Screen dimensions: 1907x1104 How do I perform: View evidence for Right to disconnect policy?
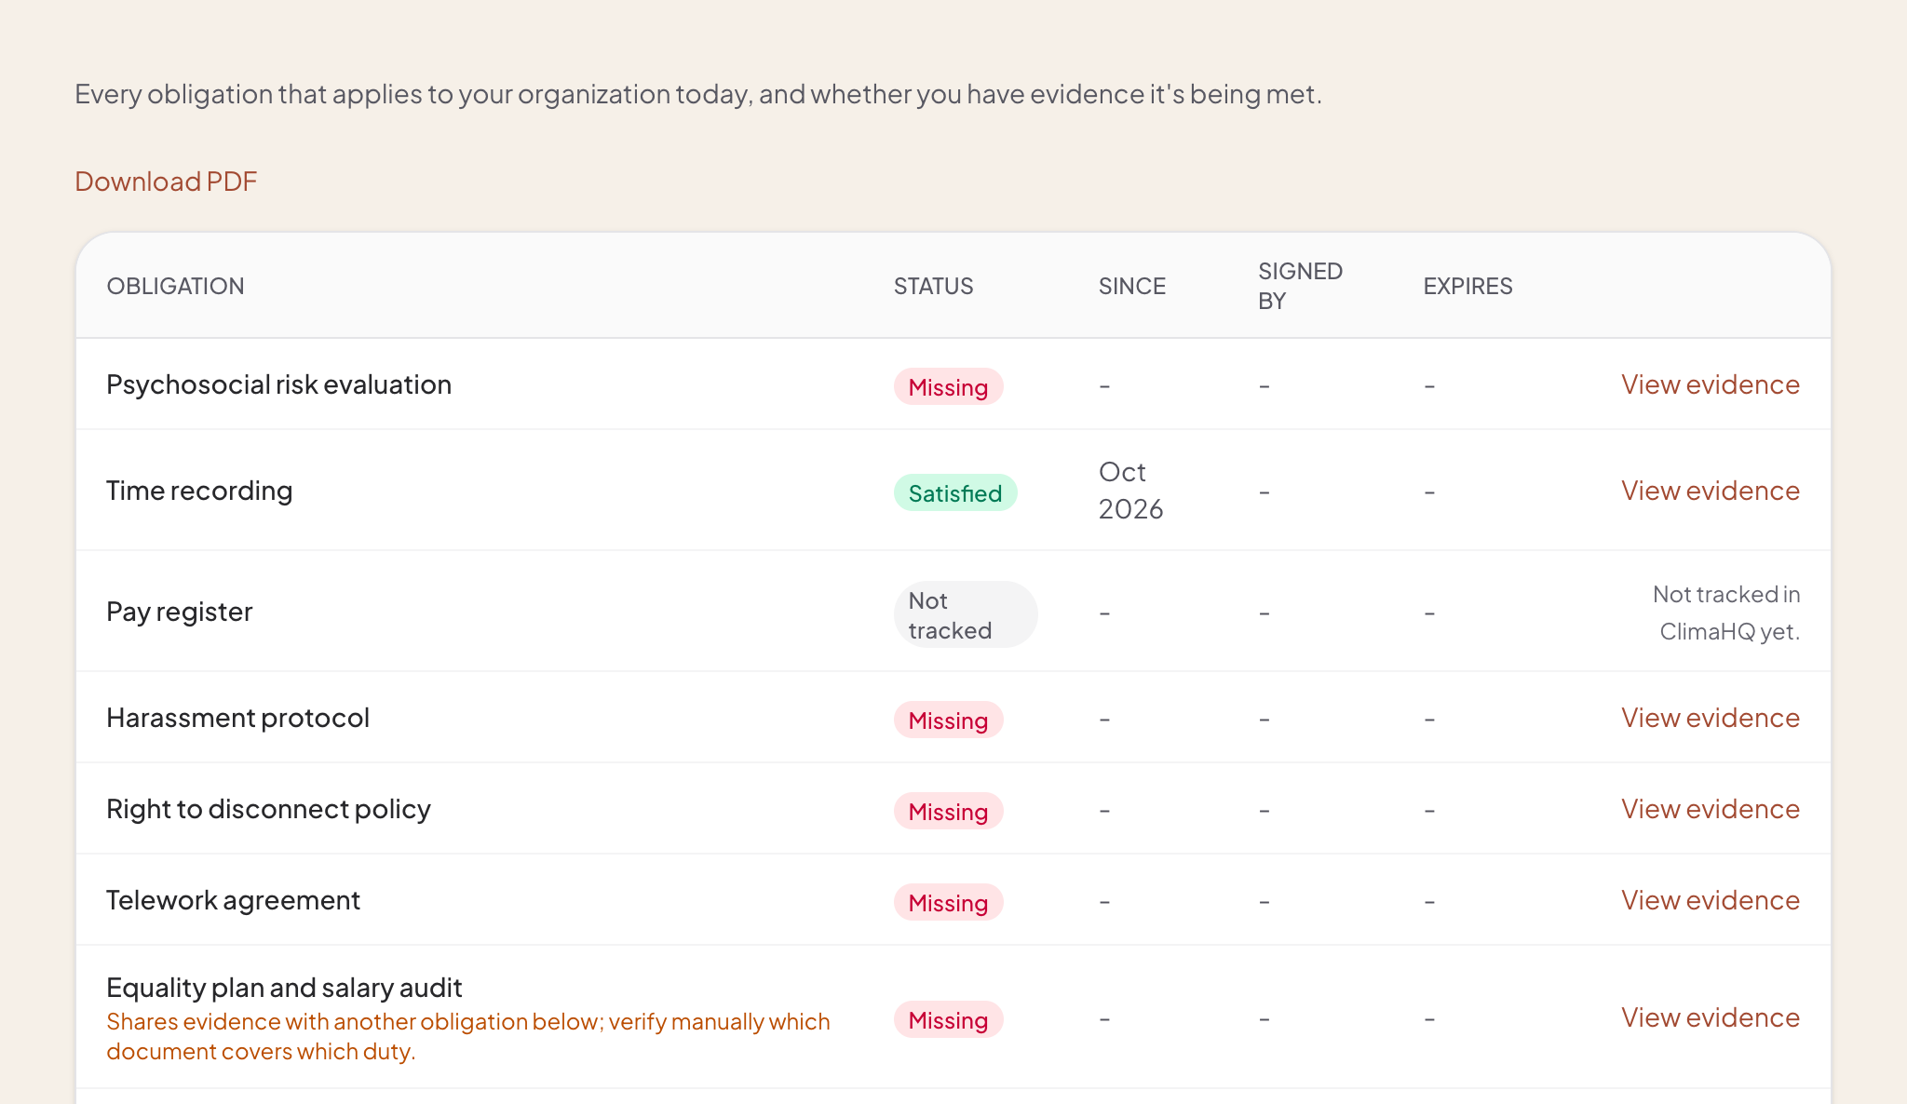tap(1710, 809)
